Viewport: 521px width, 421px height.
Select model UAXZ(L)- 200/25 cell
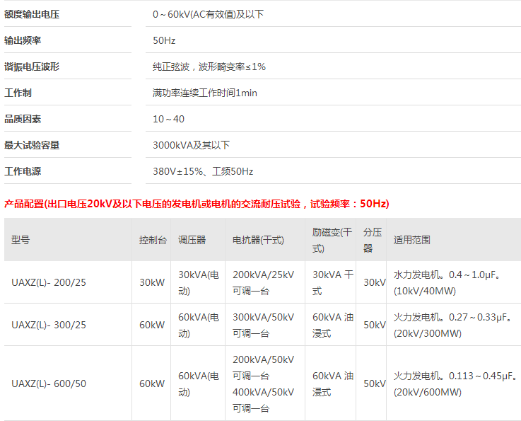click(49, 282)
